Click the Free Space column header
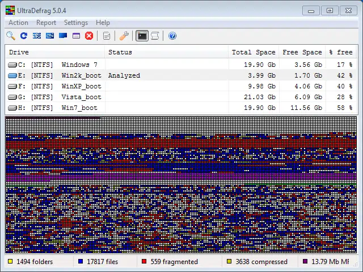The width and height of the screenshot is (363, 272). tap(302, 52)
